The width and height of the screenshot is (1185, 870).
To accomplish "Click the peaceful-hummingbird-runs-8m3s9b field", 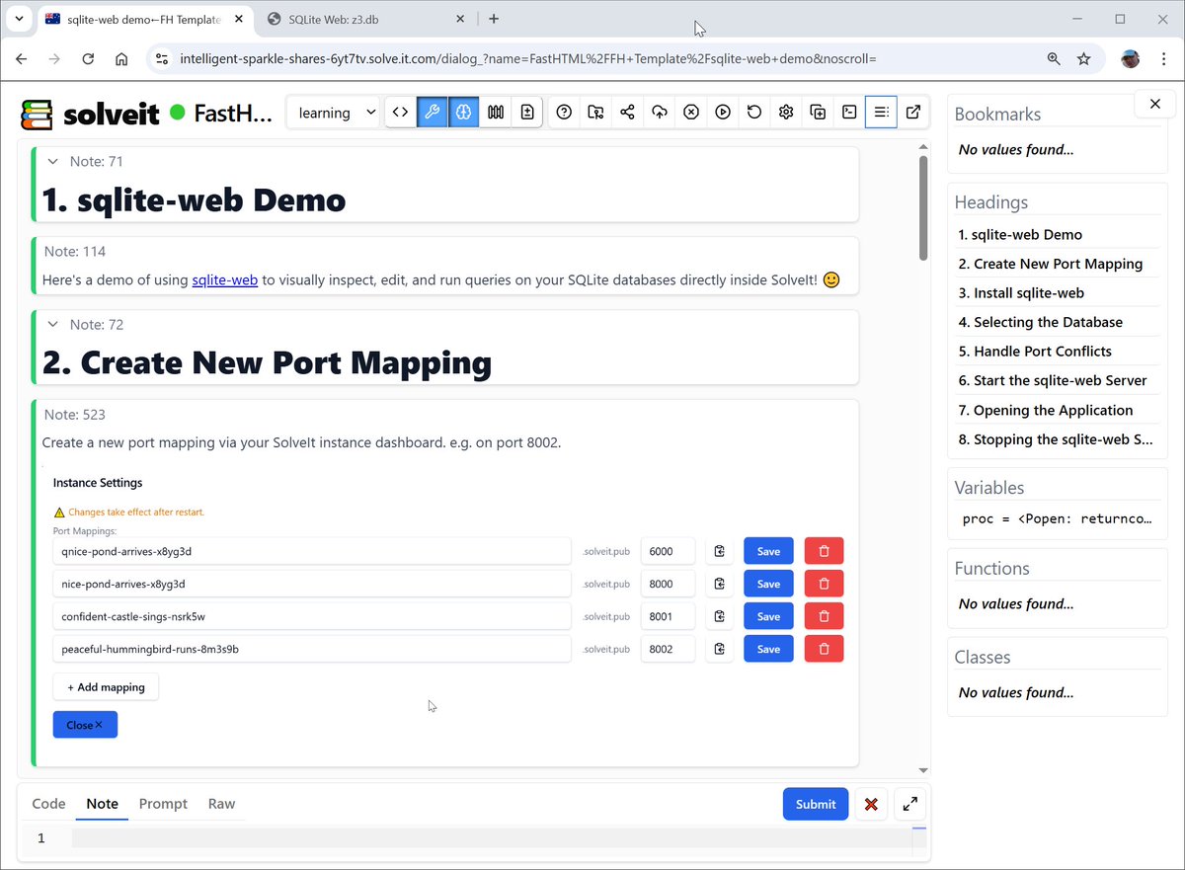I will (x=312, y=649).
